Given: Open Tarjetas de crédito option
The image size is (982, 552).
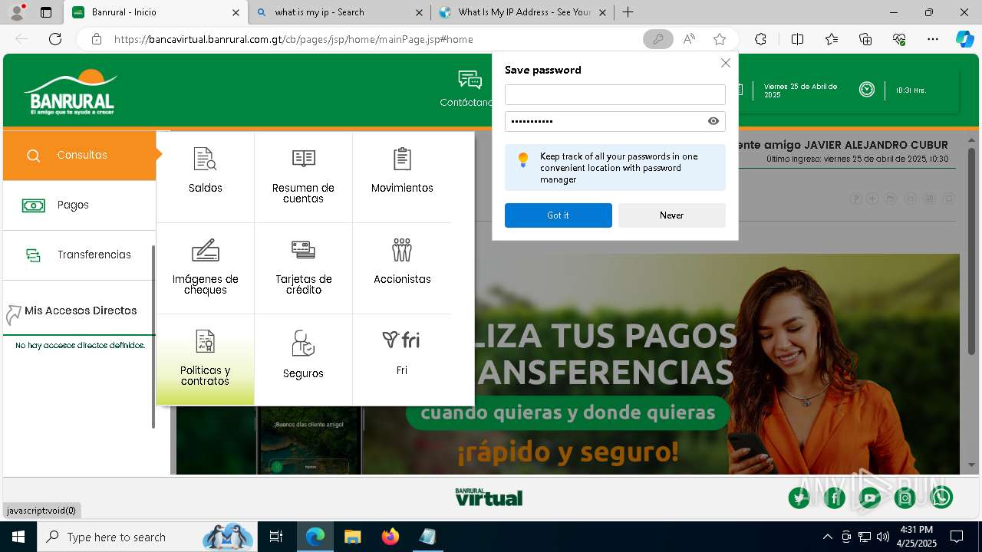Looking at the screenshot, I should point(303,267).
